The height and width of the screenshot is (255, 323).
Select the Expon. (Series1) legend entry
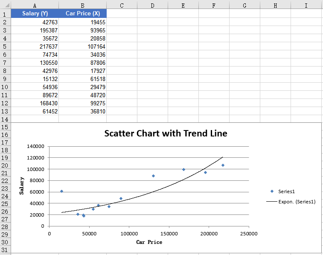coord(291,202)
